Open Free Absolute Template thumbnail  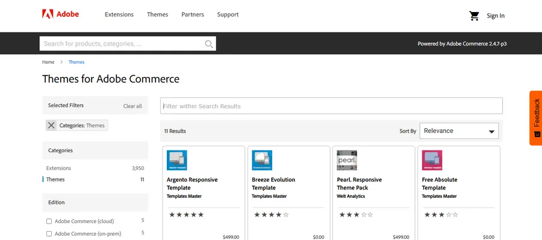tap(432, 160)
